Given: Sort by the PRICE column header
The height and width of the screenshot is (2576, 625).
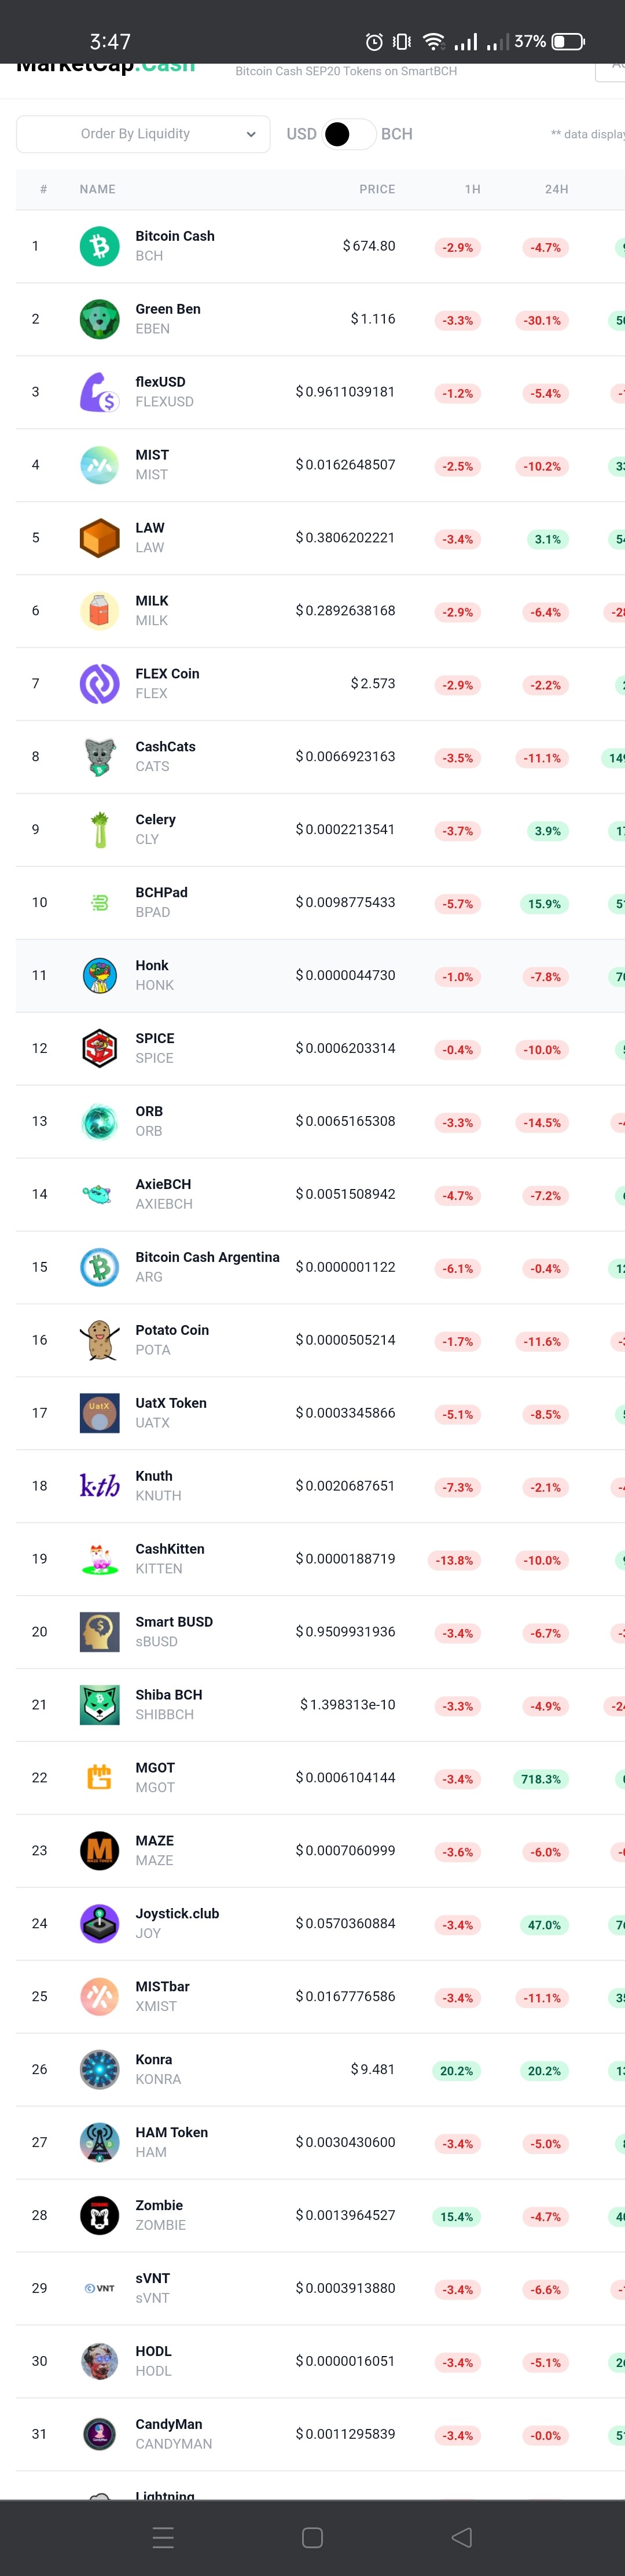Looking at the screenshot, I should click(x=377, y=189).
